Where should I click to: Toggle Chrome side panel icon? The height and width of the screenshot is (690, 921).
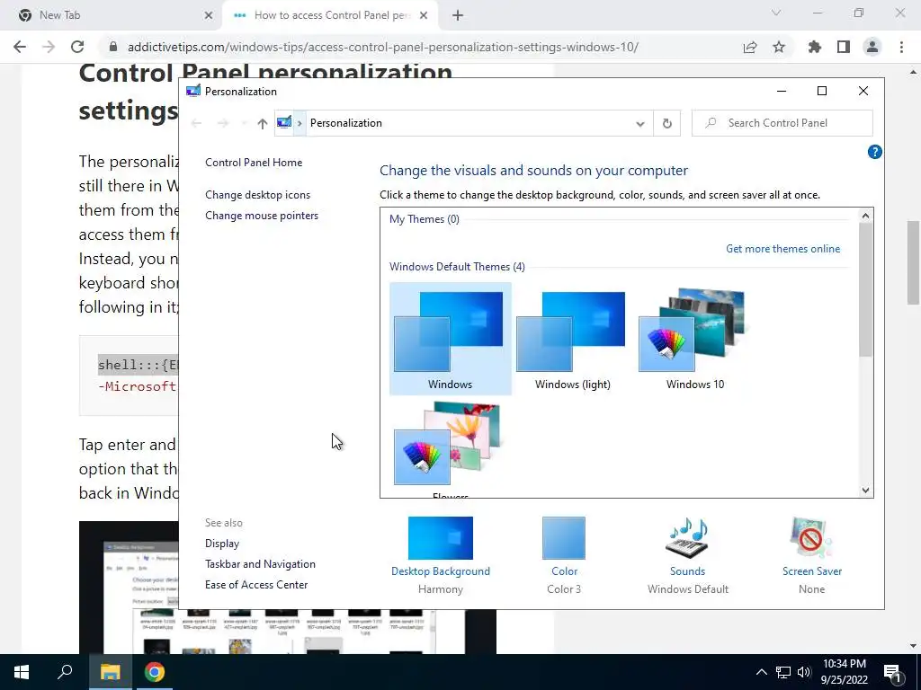coord(844,47)
